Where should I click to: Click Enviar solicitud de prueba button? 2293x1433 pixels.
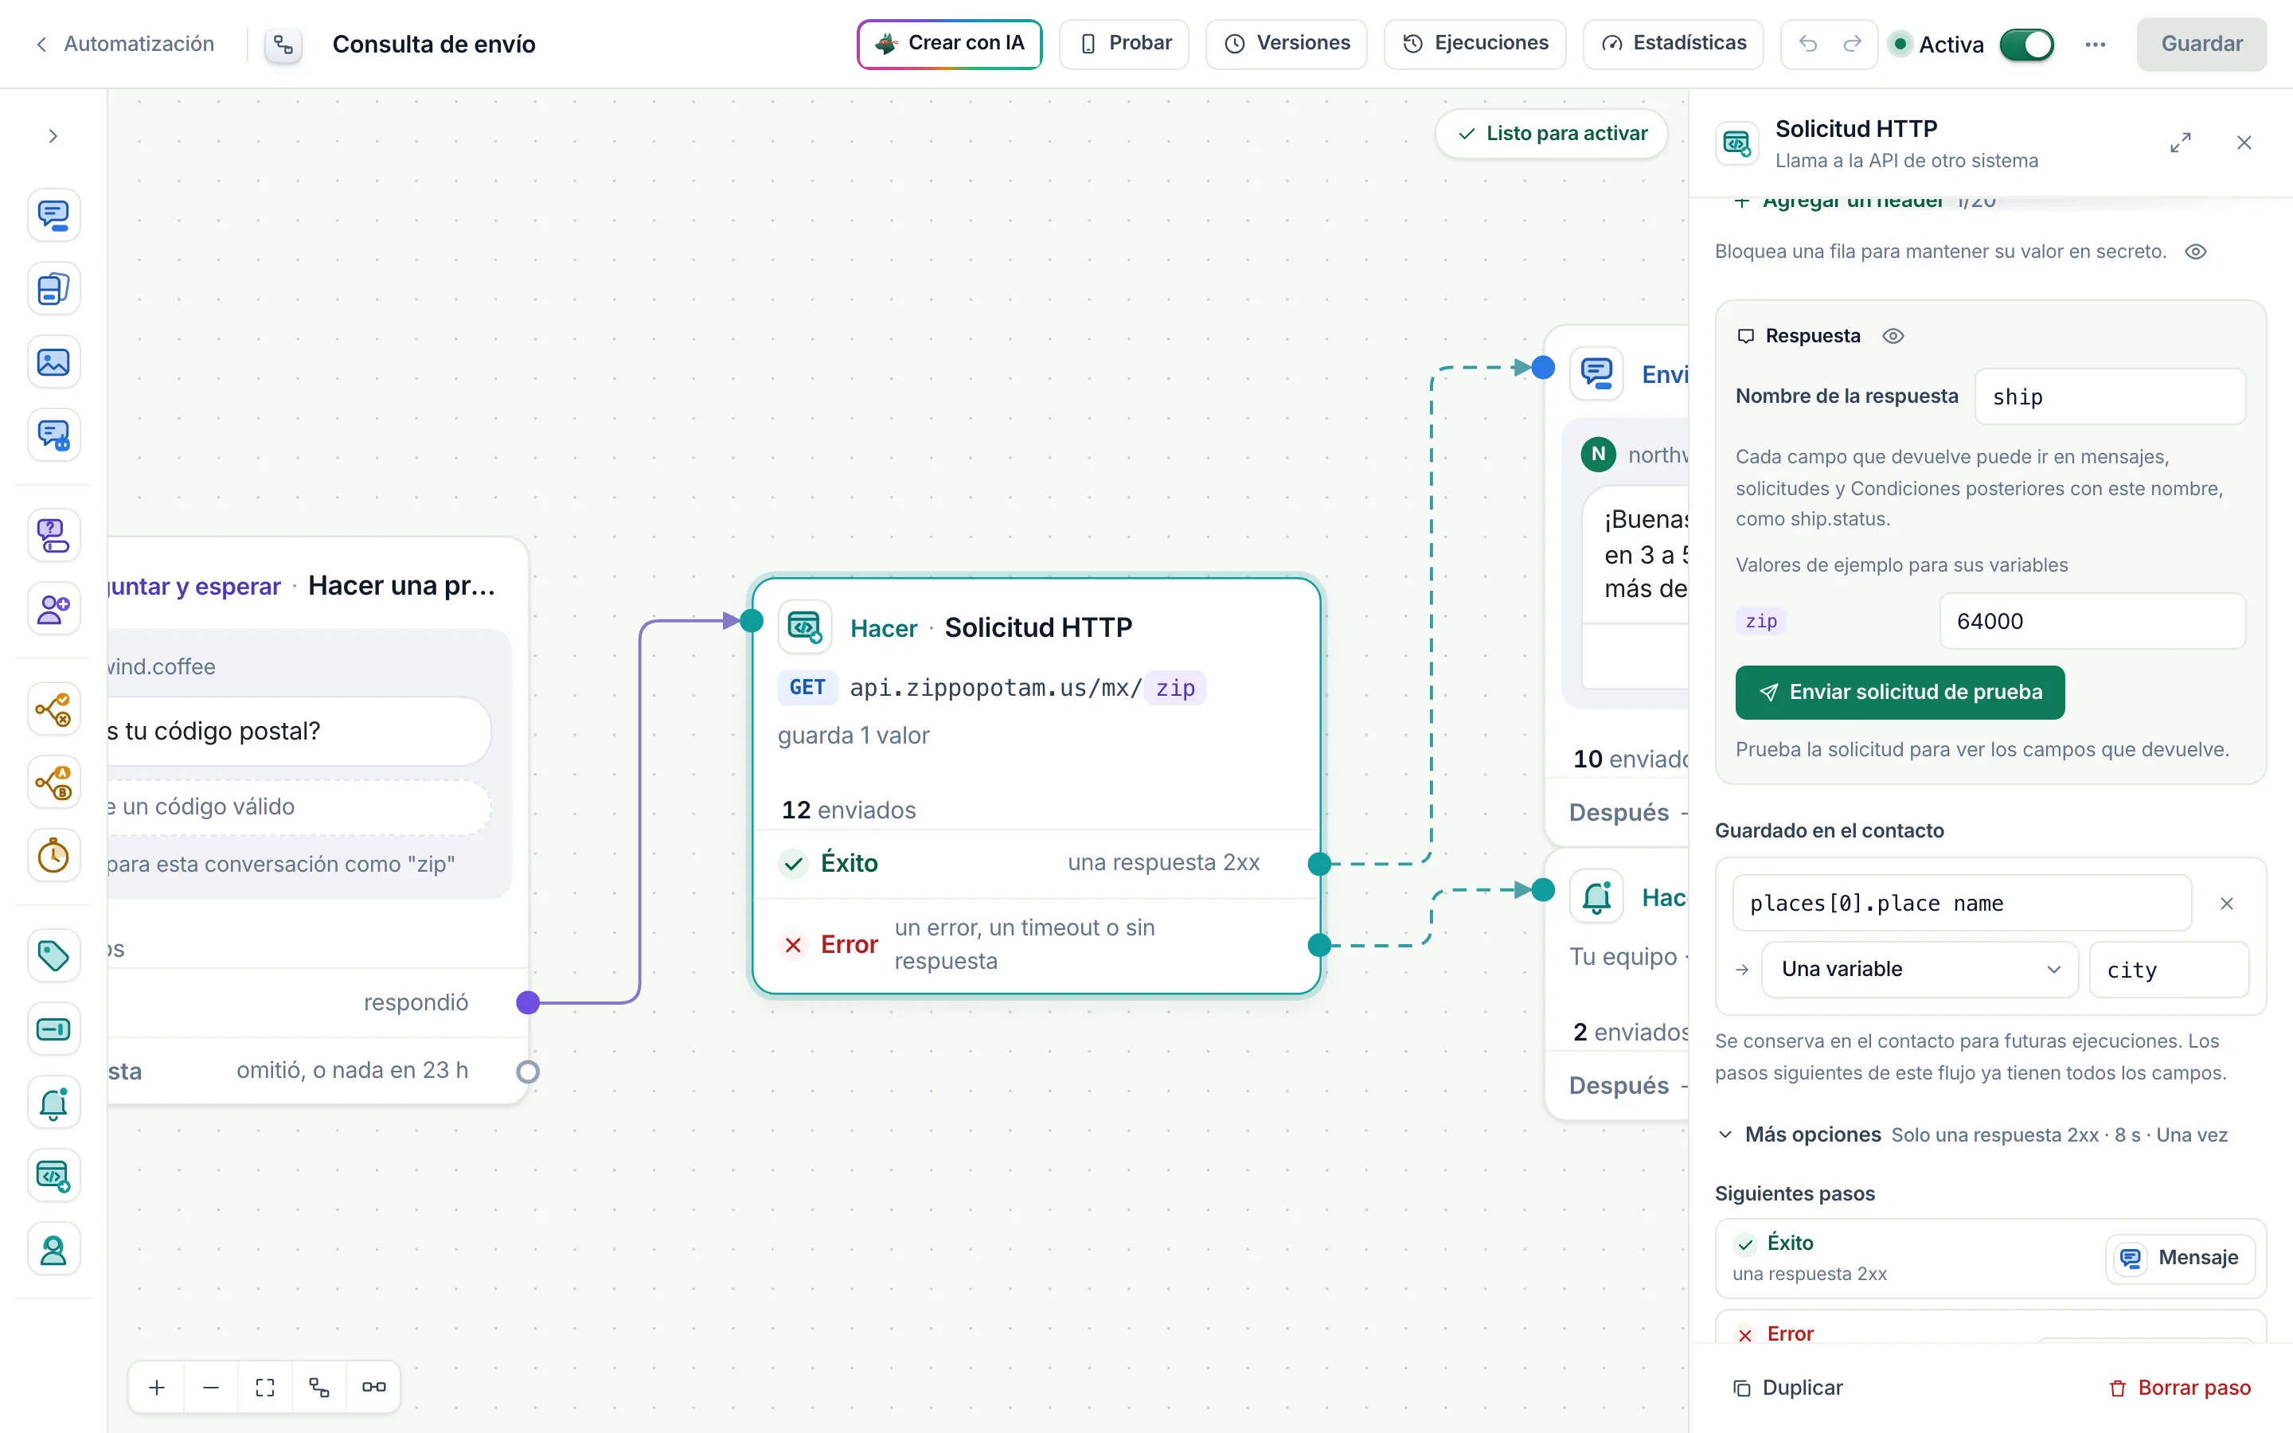pos(1900,692)
